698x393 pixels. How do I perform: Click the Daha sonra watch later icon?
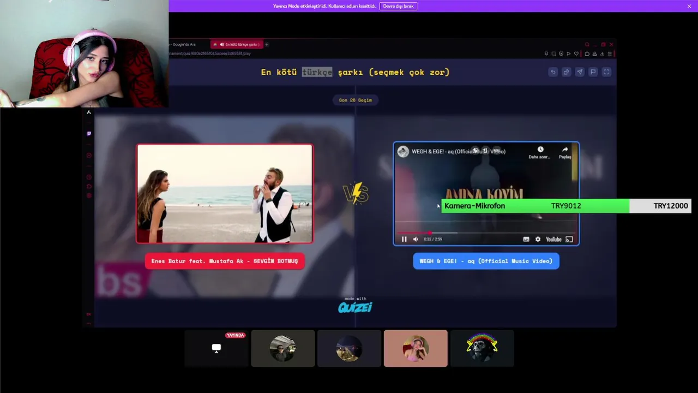point(540,152)
